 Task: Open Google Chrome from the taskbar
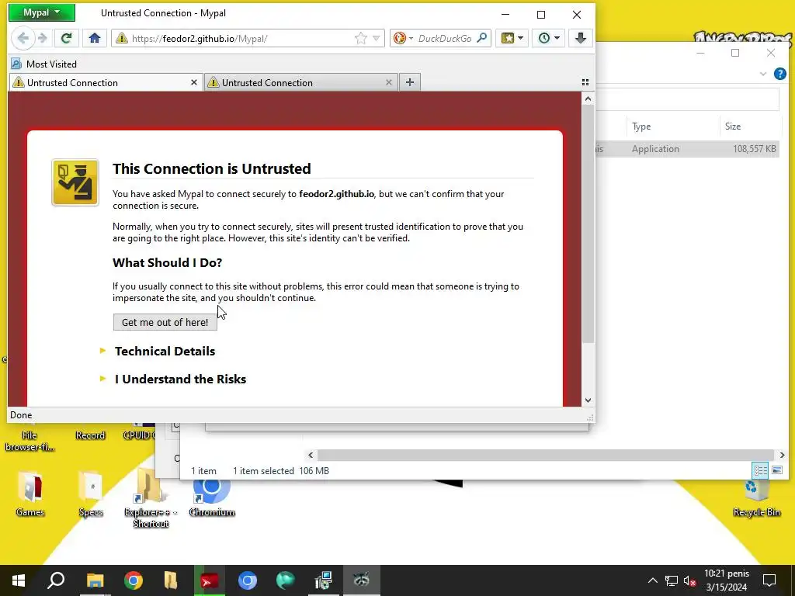(134, 580)
